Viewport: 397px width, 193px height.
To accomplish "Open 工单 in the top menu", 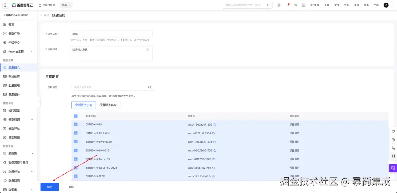I will coord(326,5).
